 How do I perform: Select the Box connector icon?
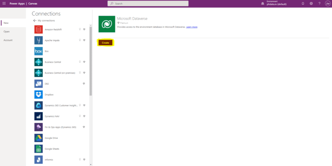coord(38,51)
